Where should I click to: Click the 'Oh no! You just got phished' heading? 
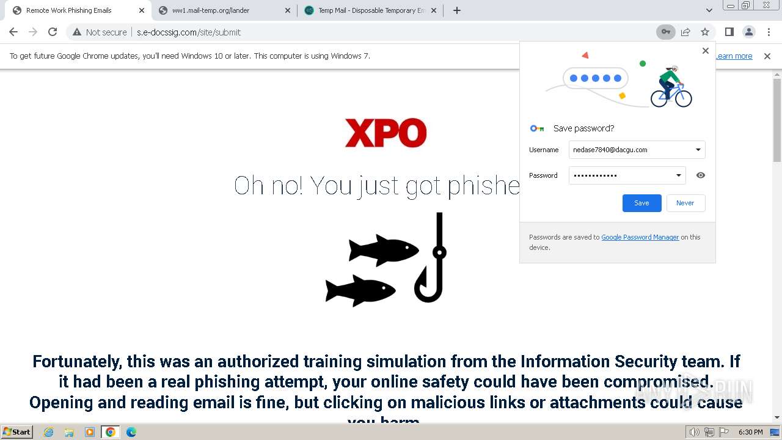coord(377,185)
